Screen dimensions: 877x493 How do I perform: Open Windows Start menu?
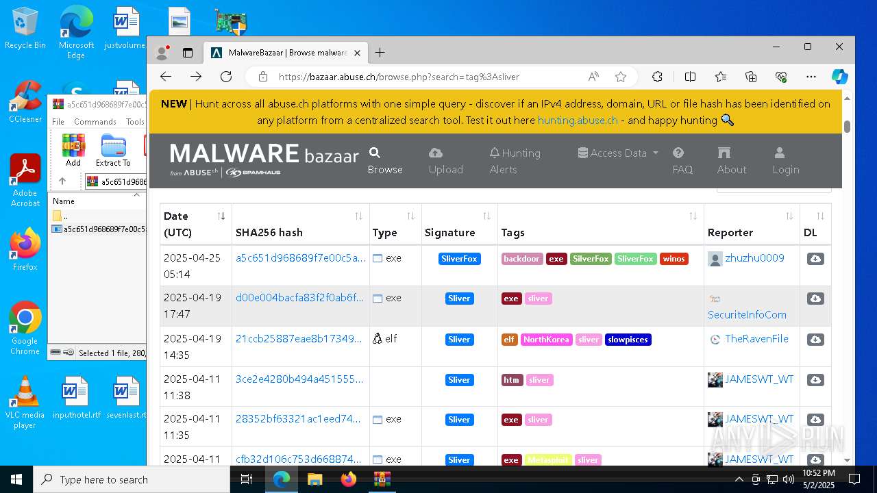coord(16,479)
